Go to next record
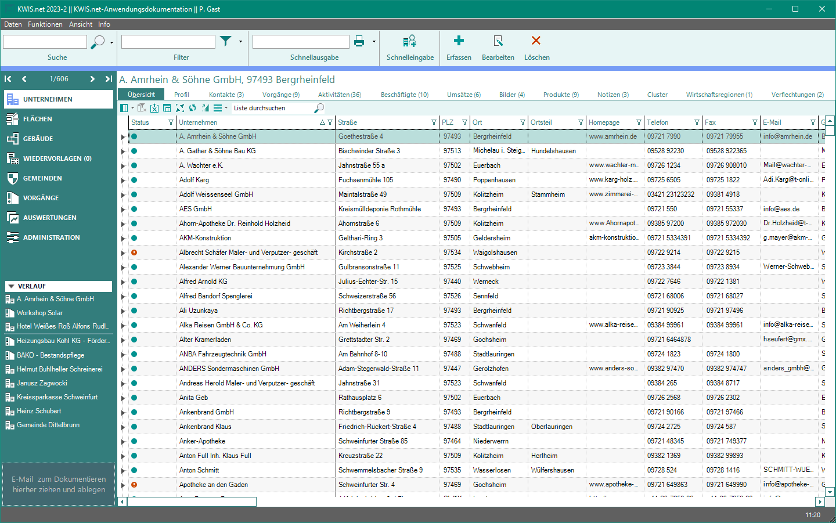The image size is (836, 523). [92, 79]
